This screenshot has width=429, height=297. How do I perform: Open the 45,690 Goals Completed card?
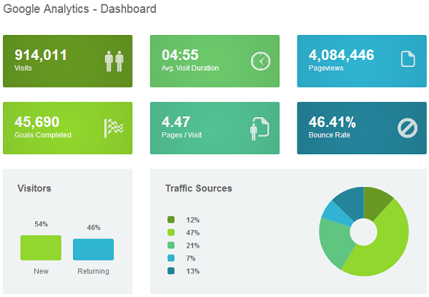[68, 128]
